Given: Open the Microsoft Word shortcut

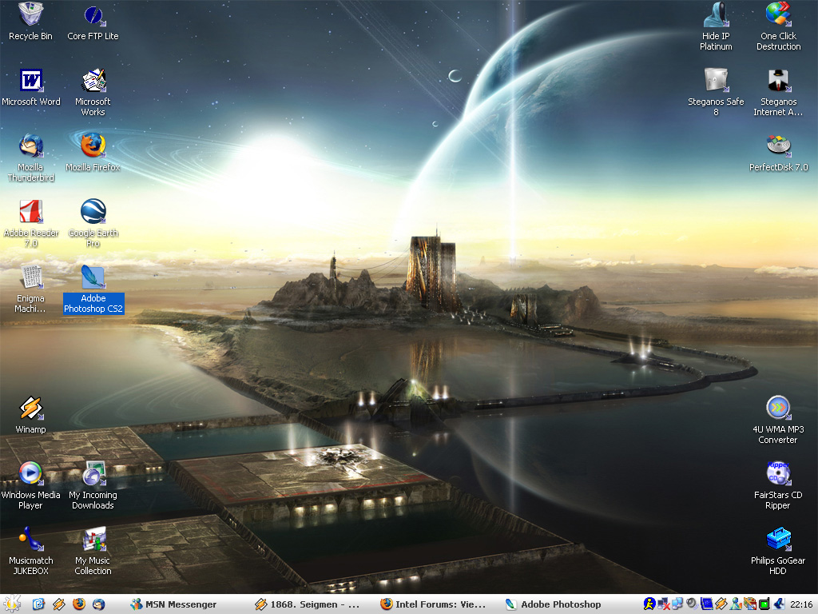Looking at the screenshot, I should point(30,81).
